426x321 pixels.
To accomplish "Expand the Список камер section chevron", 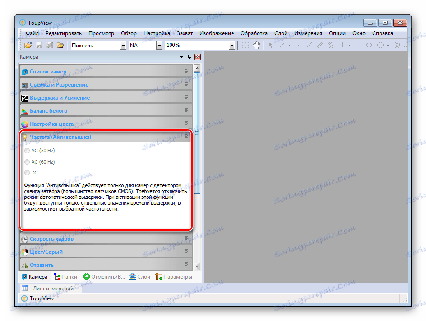I will (x=186, y=70).
